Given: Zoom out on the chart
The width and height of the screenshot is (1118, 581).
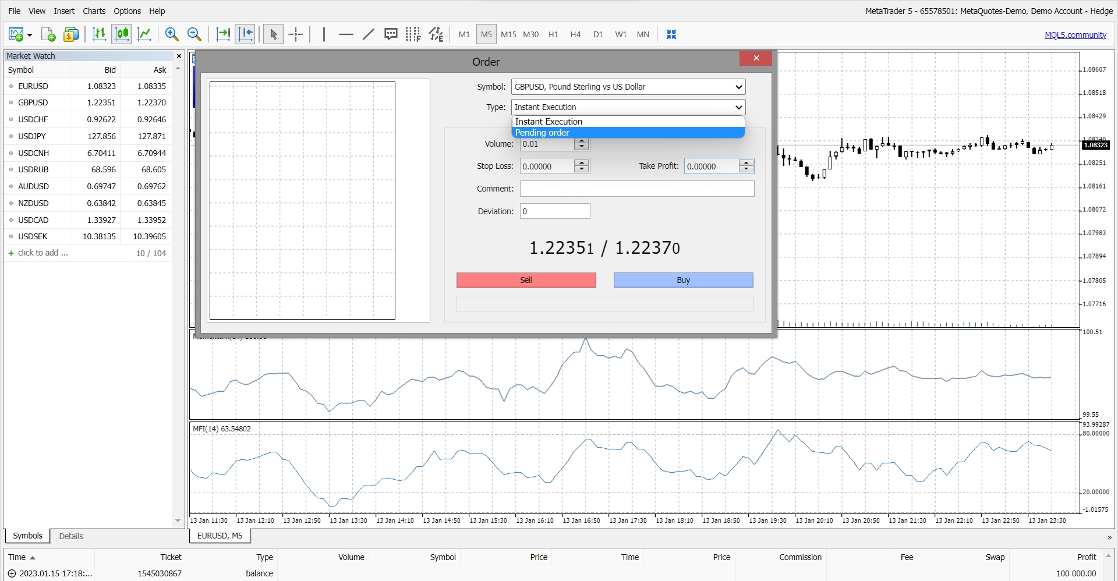Looking at the screenshot, I should 194,34.
